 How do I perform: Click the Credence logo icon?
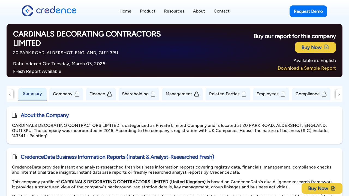tap(27, 11)
